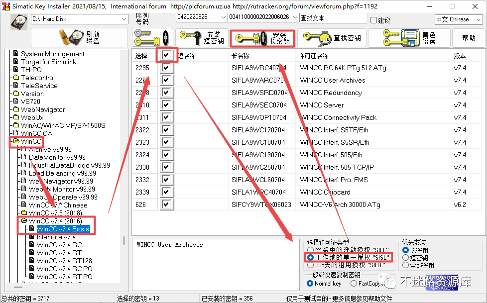The width and height of the screenshot is (487, 303).
Task: Uncheck the WINCC User Archives row checkbox
Action: click(166, 80)
